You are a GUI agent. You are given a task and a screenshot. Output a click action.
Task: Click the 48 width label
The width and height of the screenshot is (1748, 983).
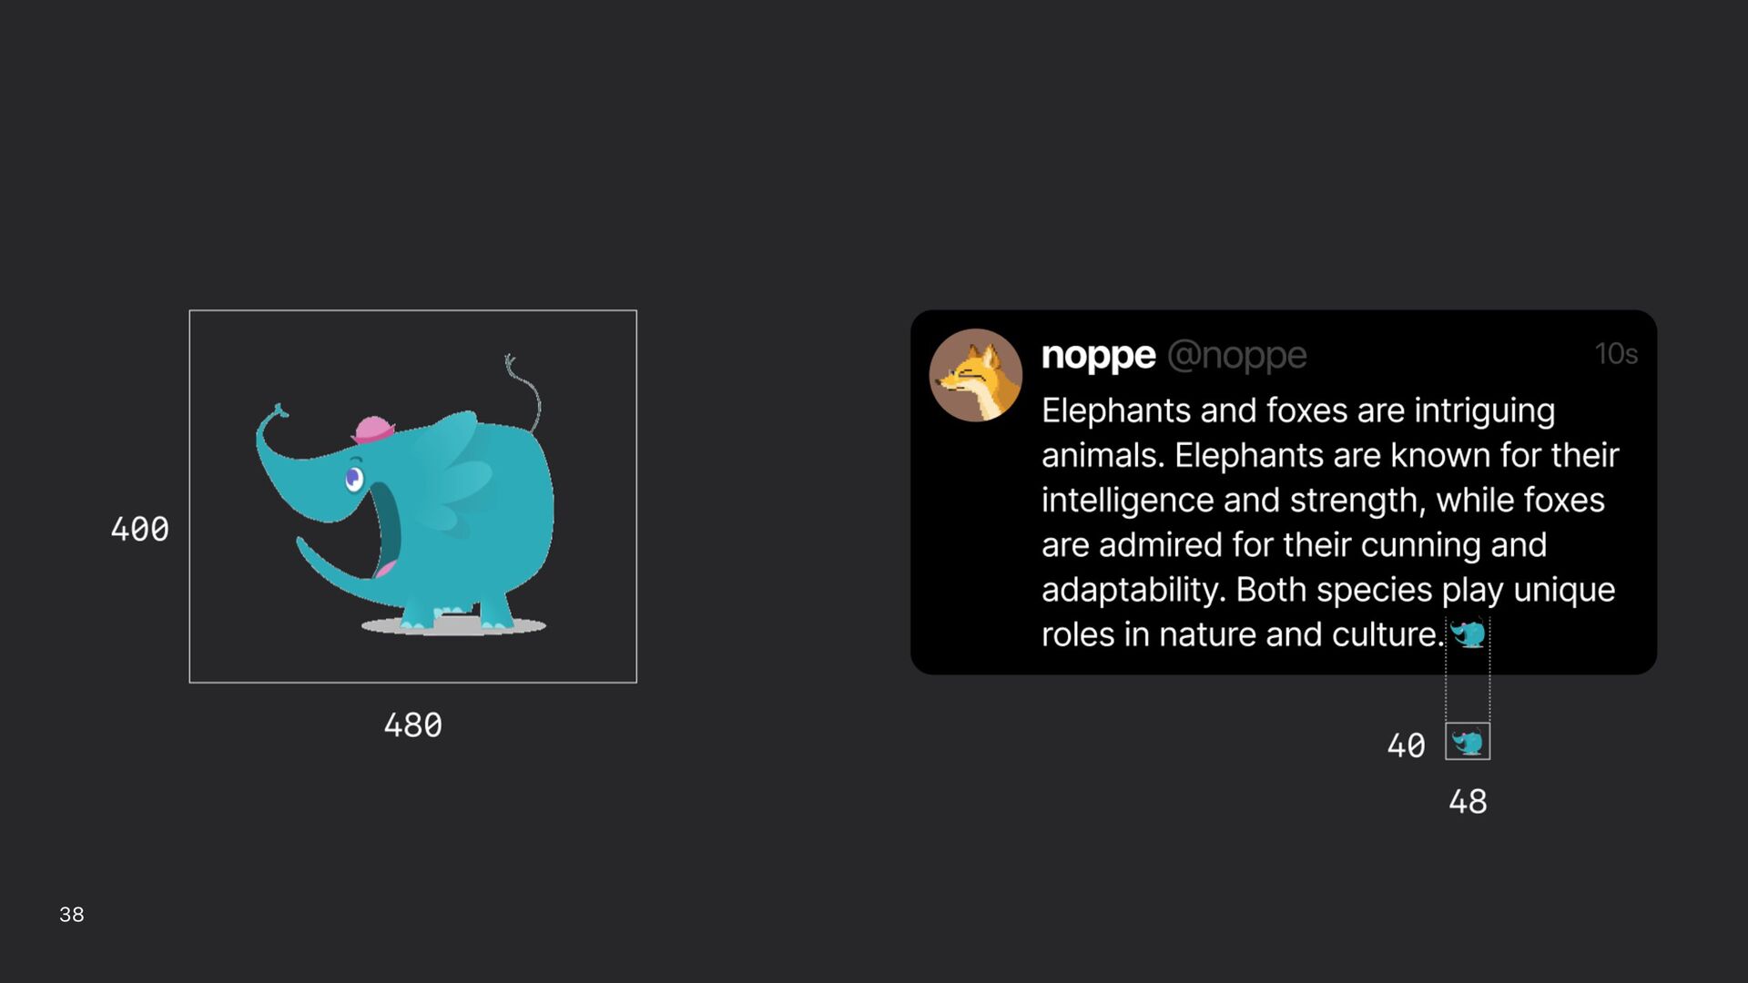1468,802
